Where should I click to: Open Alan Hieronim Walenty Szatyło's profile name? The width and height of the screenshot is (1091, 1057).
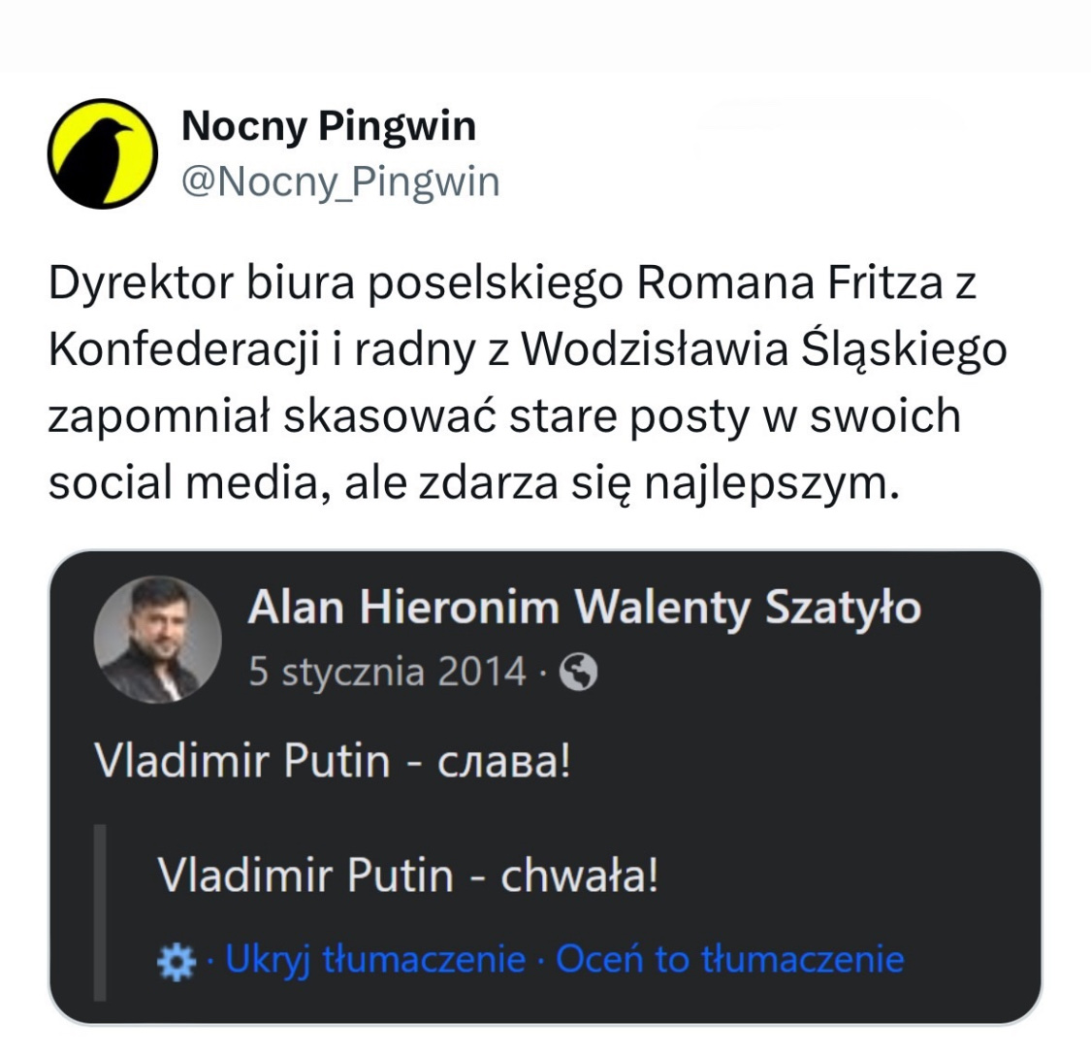584,609
